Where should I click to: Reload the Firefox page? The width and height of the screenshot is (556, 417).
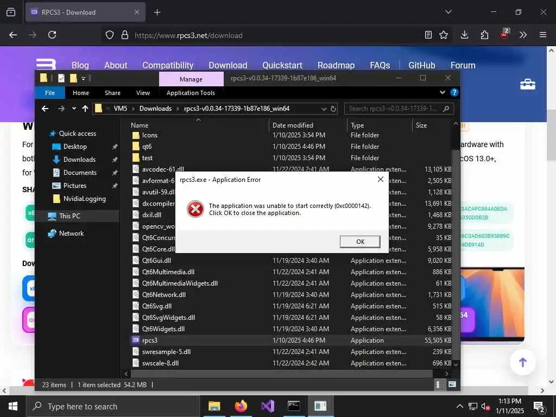[x=52, y=35]
